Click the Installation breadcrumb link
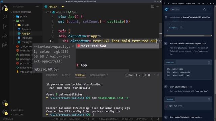This screenshot has height=121, width=216. [174, 17]
